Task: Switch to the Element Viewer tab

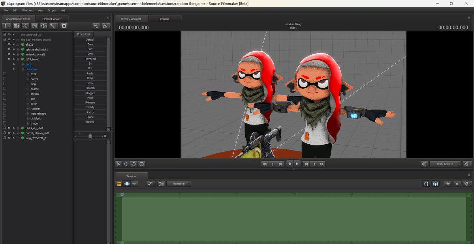Action: pos(52,19)
